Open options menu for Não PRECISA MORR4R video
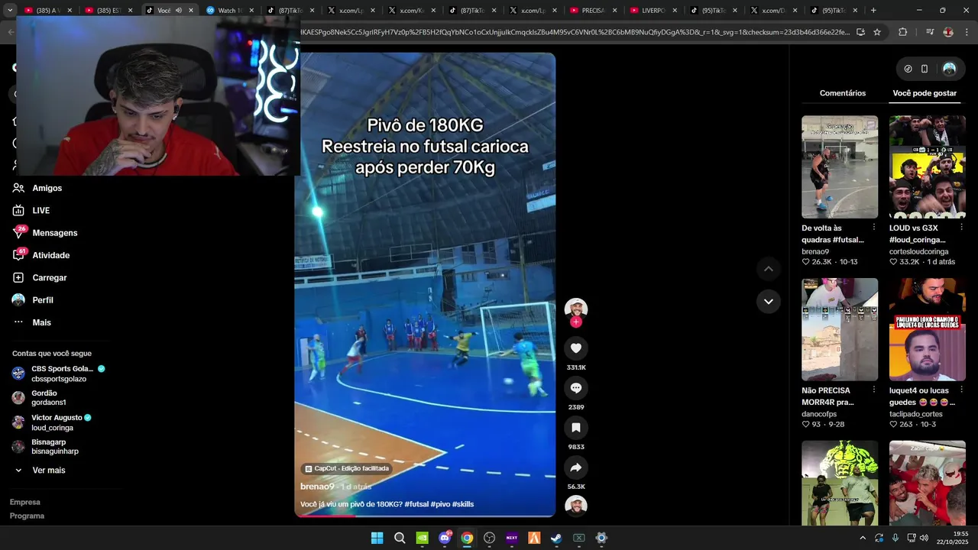 (874, 390)
